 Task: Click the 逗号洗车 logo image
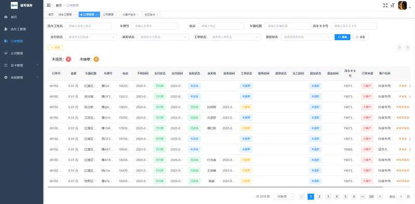(x=14, y=5)
